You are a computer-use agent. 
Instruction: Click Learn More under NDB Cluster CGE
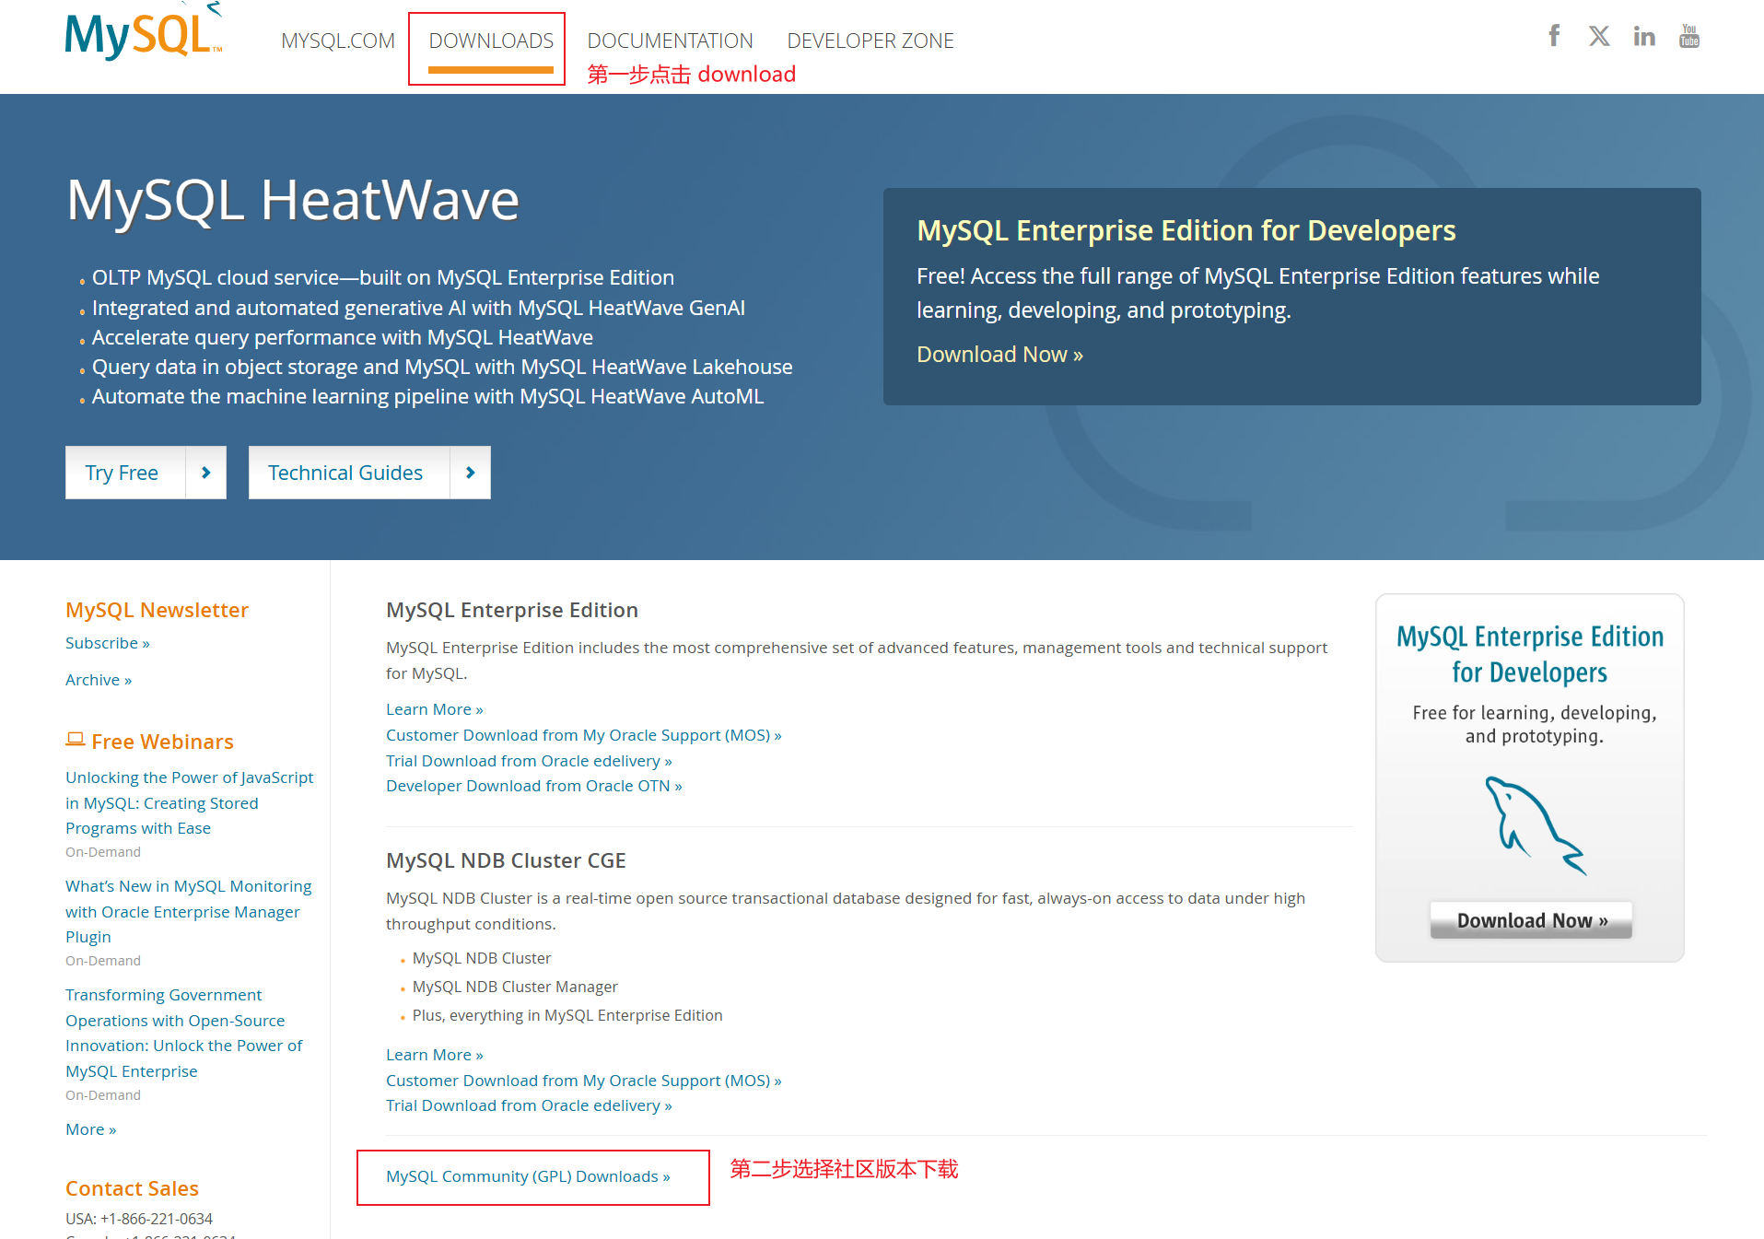(435, 1055)
